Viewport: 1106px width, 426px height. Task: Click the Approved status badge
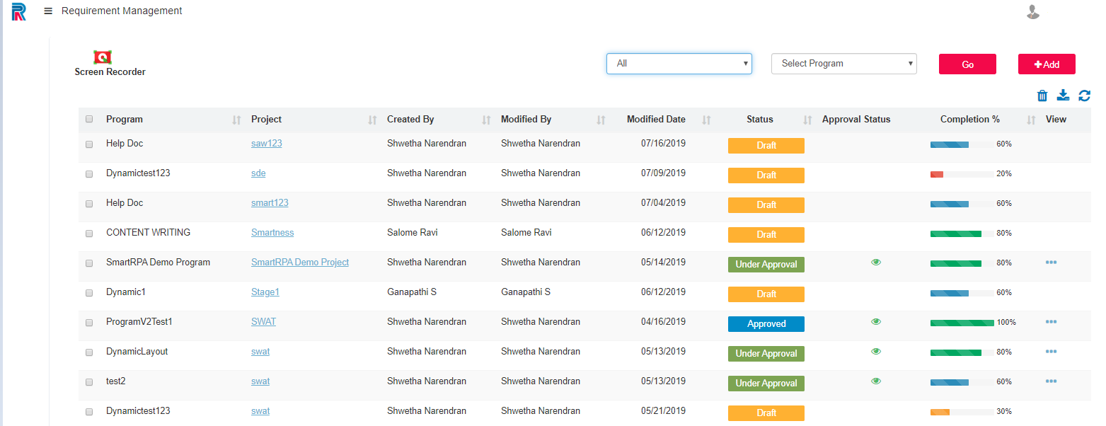pyautogui.click(x=766, y=324)
